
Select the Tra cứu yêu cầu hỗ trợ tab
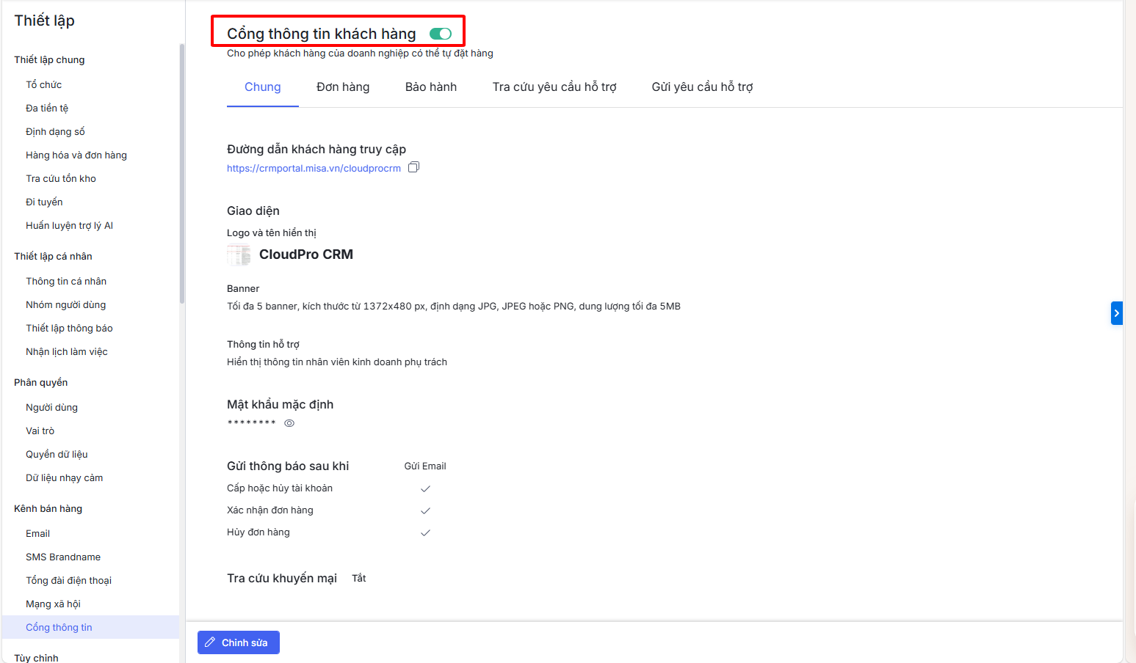[x=554, y=87]
